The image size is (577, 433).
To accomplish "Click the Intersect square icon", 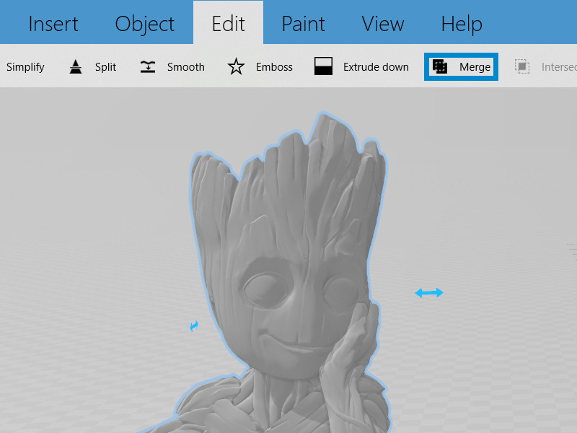I will 521,66.
